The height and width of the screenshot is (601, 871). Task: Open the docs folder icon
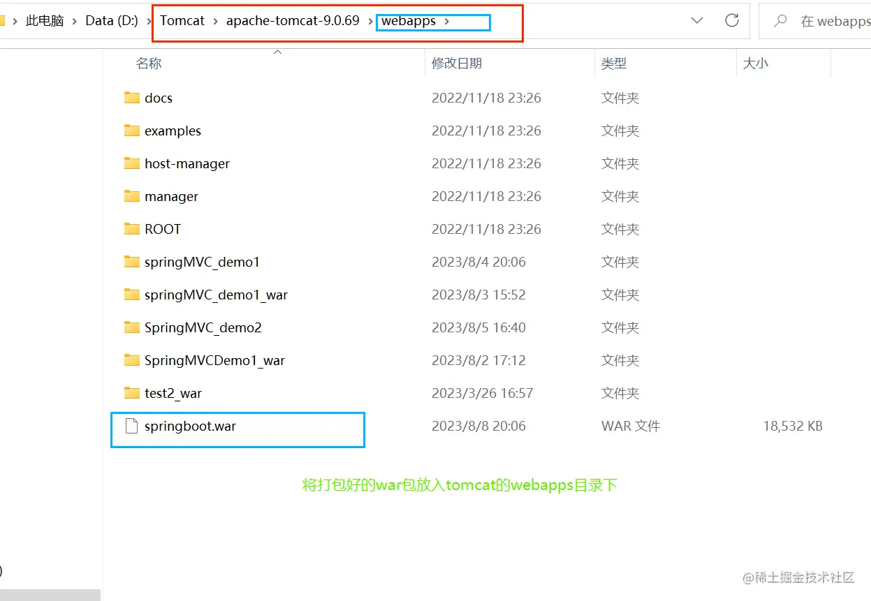132,98
